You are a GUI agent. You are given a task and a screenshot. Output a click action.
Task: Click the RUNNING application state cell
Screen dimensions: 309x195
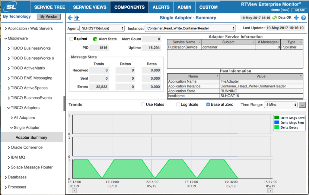261,91
